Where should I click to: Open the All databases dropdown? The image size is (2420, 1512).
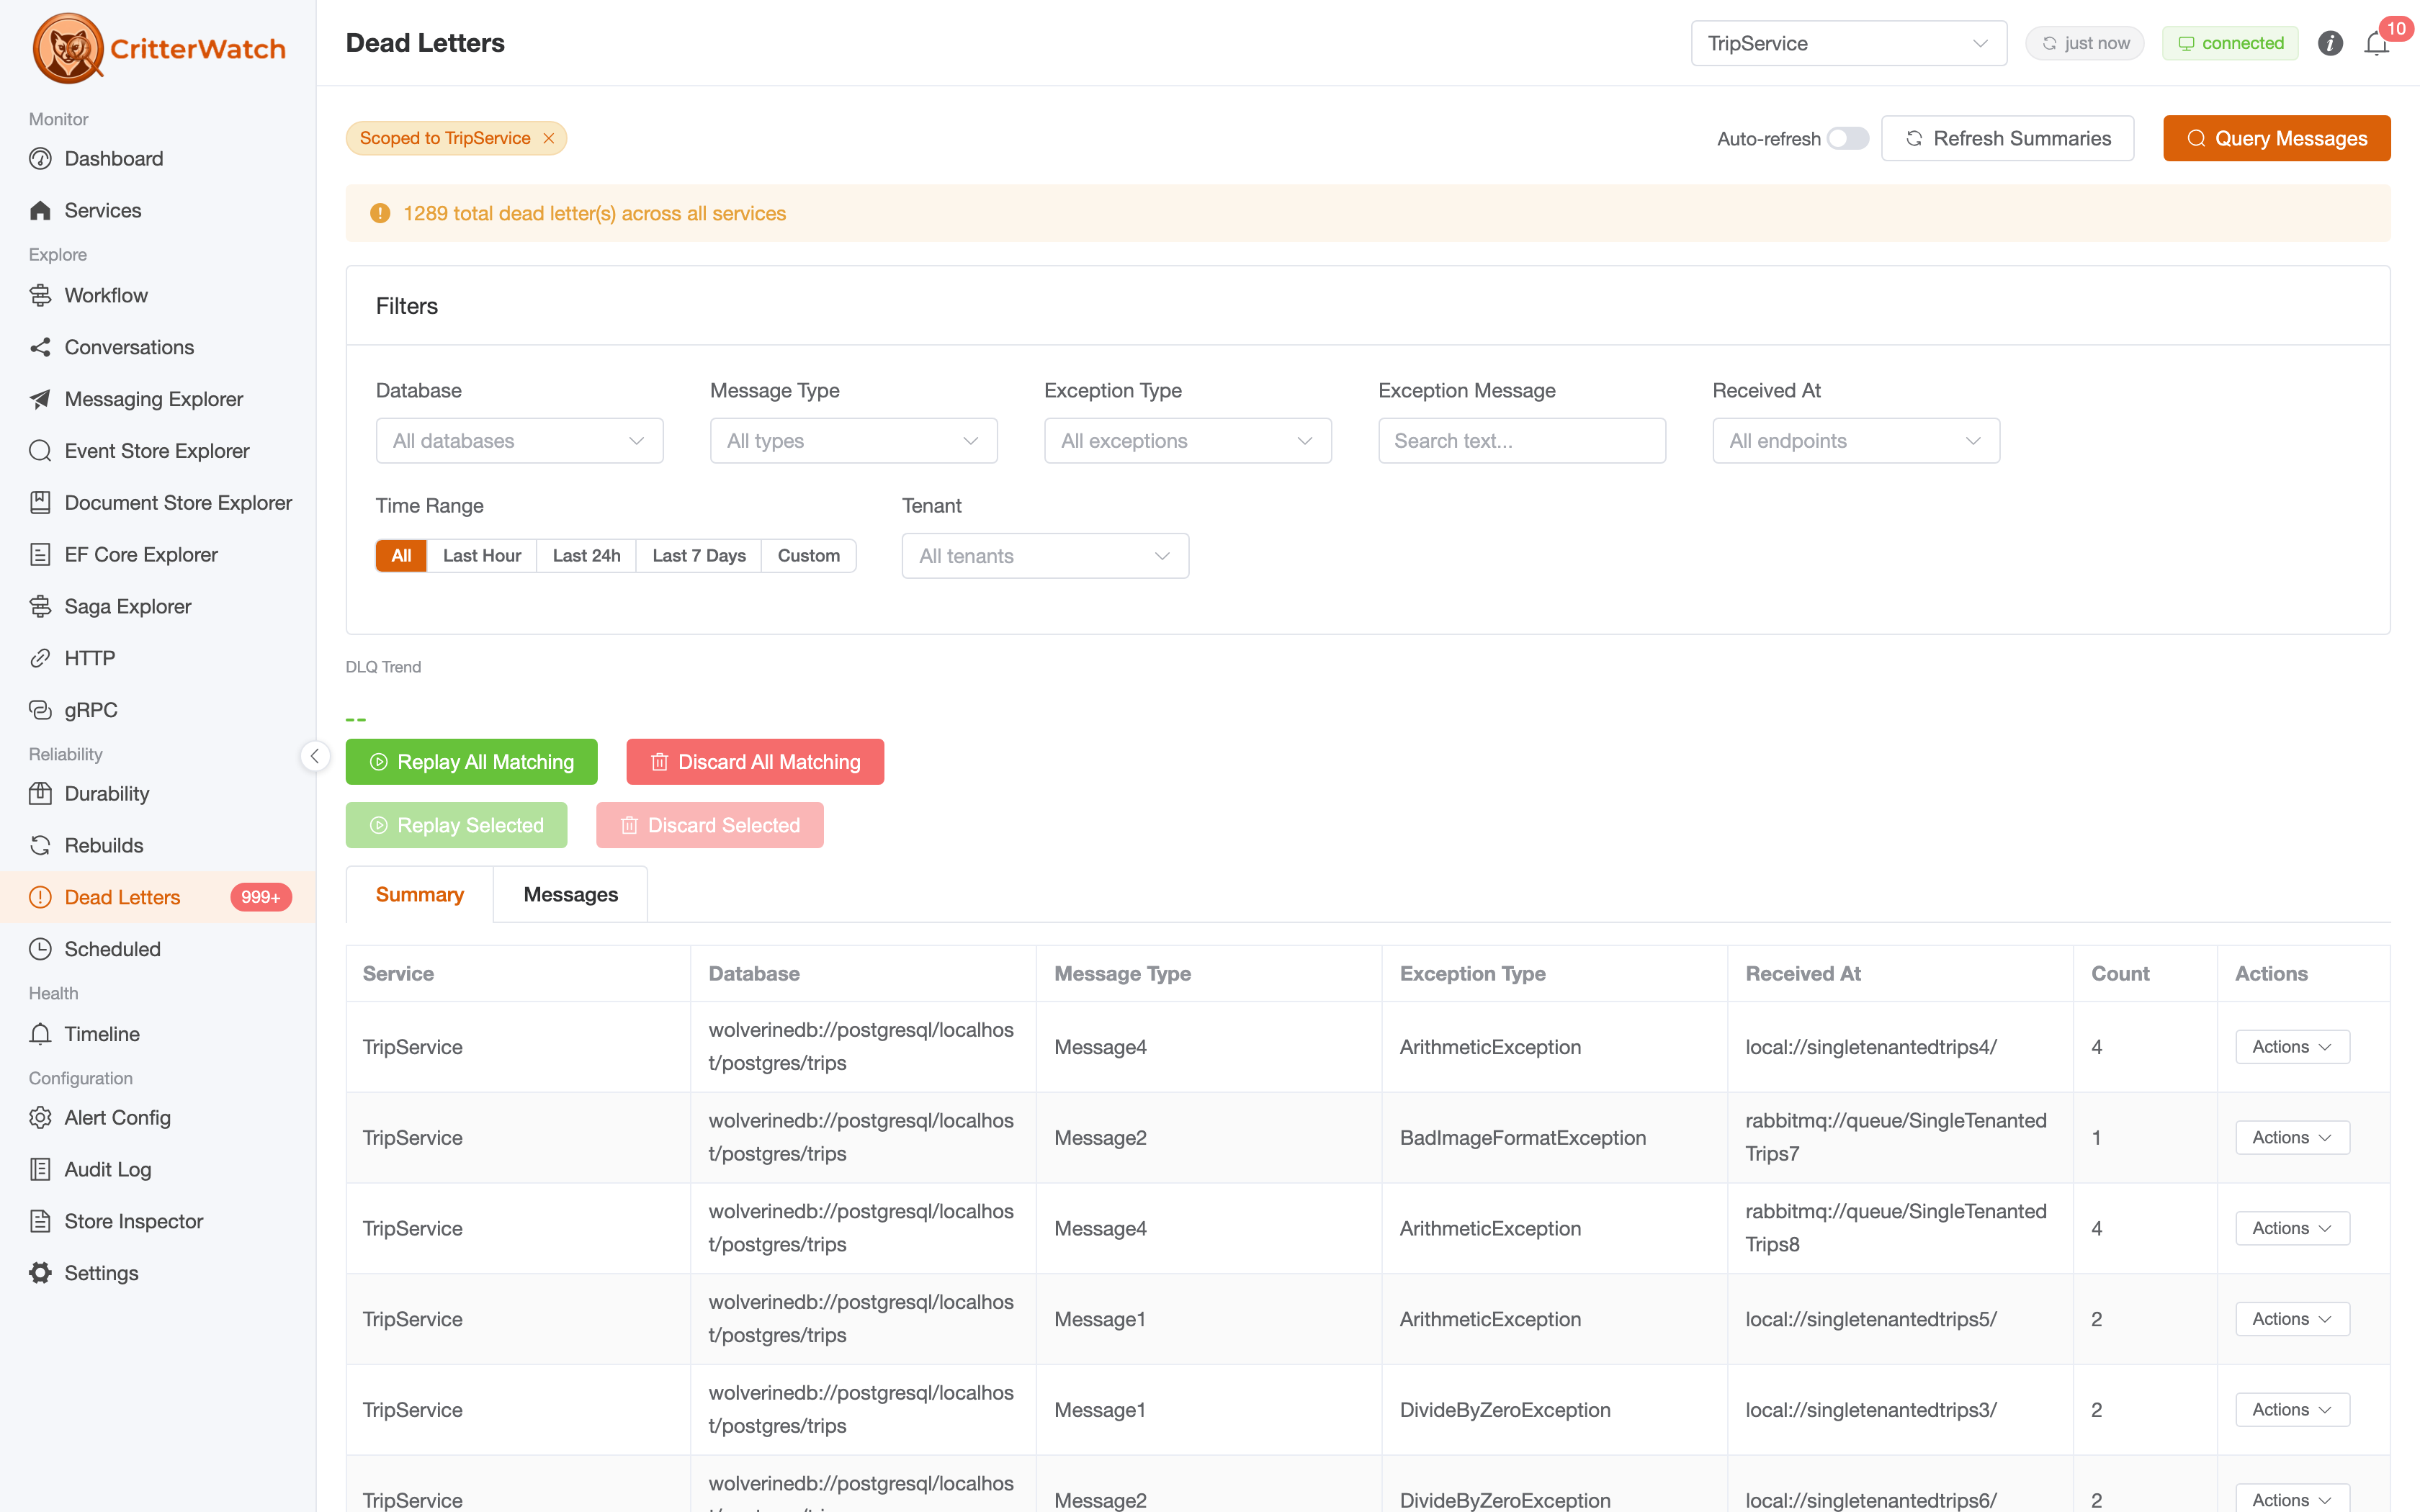click(519, 441)
